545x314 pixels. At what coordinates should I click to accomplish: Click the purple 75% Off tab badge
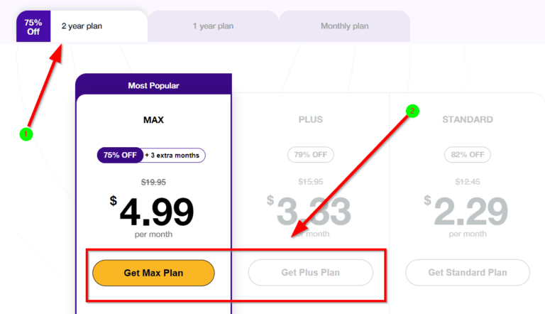click(33, 26)
